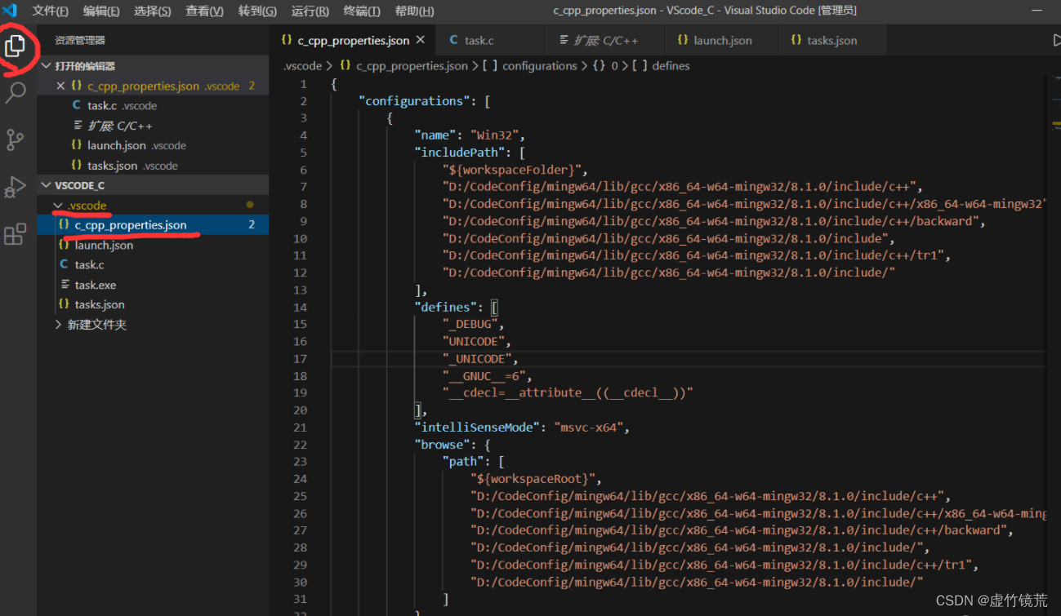Click line number 17 in the gutter

point(301,358)
